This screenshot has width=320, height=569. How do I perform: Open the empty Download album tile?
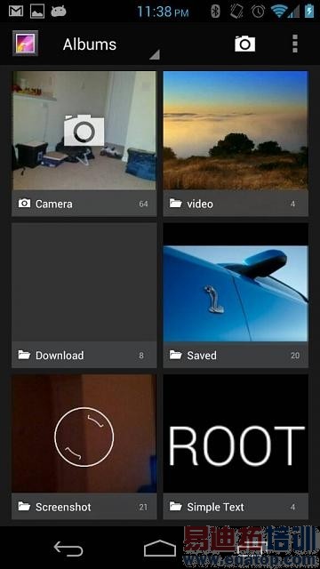pyautogui.click(x=84, y=282)
